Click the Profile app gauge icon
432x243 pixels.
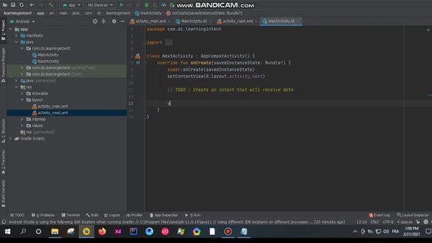click(163, 5)
